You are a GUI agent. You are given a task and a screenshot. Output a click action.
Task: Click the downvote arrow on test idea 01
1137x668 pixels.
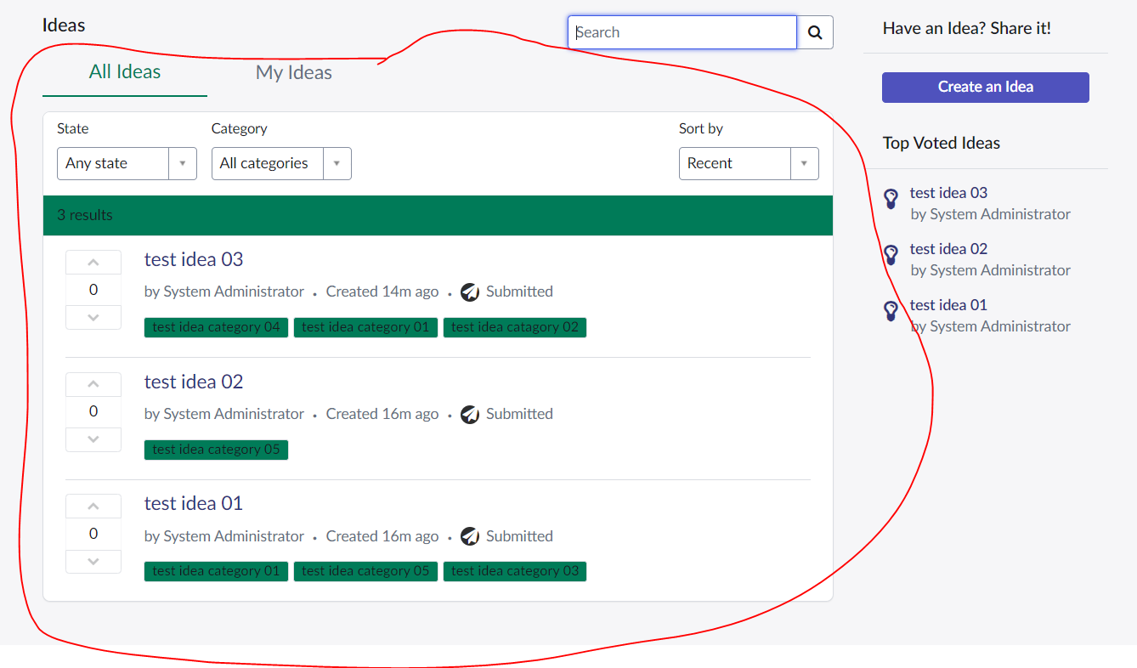point(93,561)
